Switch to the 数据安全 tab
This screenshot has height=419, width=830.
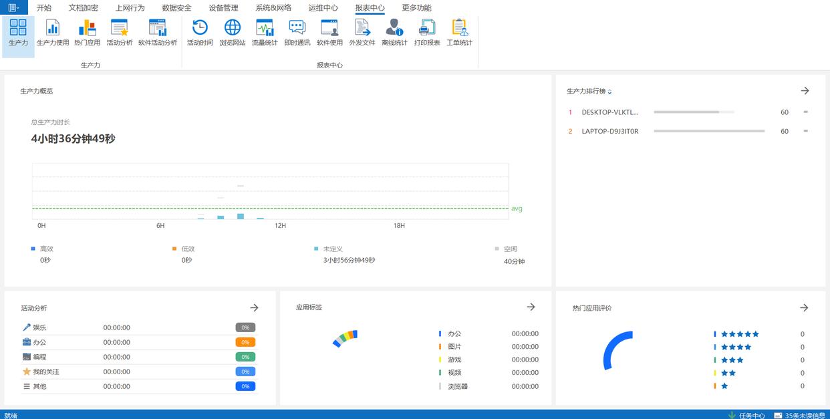pyautogui.click(x=176, y=8)
